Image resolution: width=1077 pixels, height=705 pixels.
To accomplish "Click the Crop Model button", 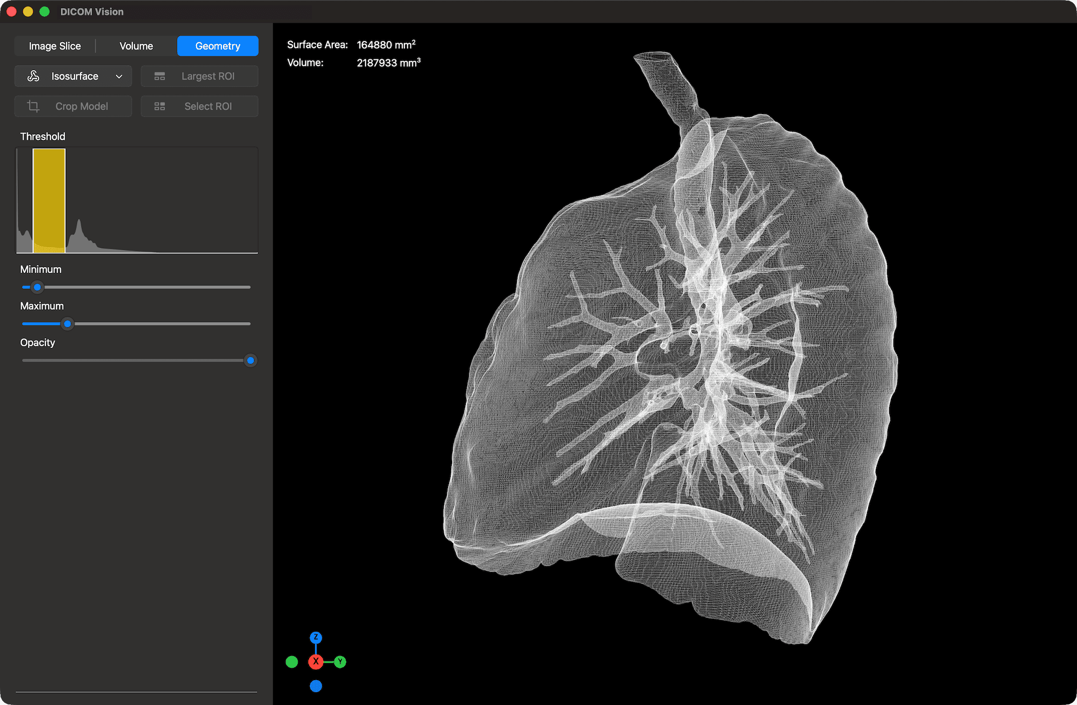I will [x=81, y=106].
